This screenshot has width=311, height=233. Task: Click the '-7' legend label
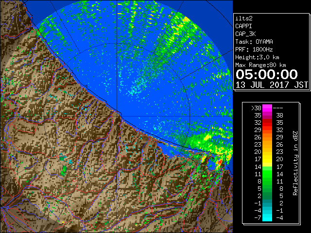pos(258,218)
